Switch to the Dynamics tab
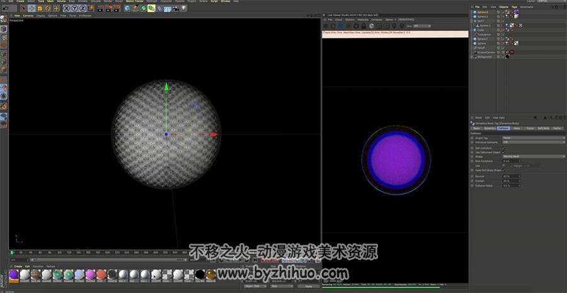Screen dimensions: 567x293 (490, 129)
